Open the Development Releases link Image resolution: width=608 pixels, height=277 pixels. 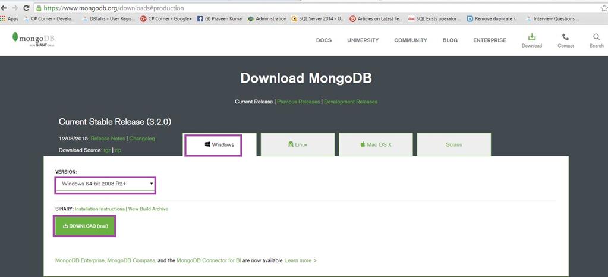(351, 102)
